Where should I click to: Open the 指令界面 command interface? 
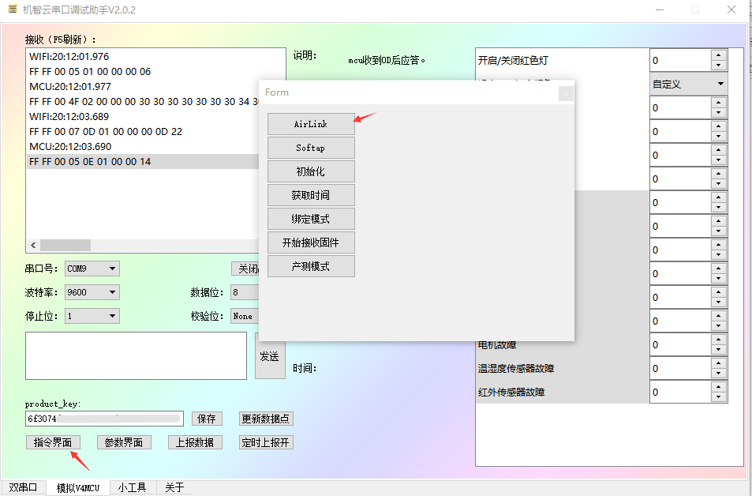pyautogui.click(x=53, y=442)
